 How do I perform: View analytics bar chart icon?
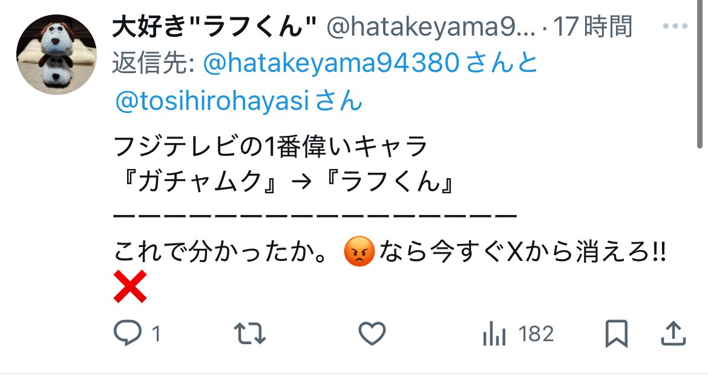point(494,335)
